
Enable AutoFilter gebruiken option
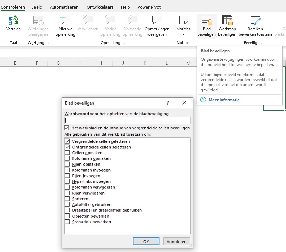(67, 204)
